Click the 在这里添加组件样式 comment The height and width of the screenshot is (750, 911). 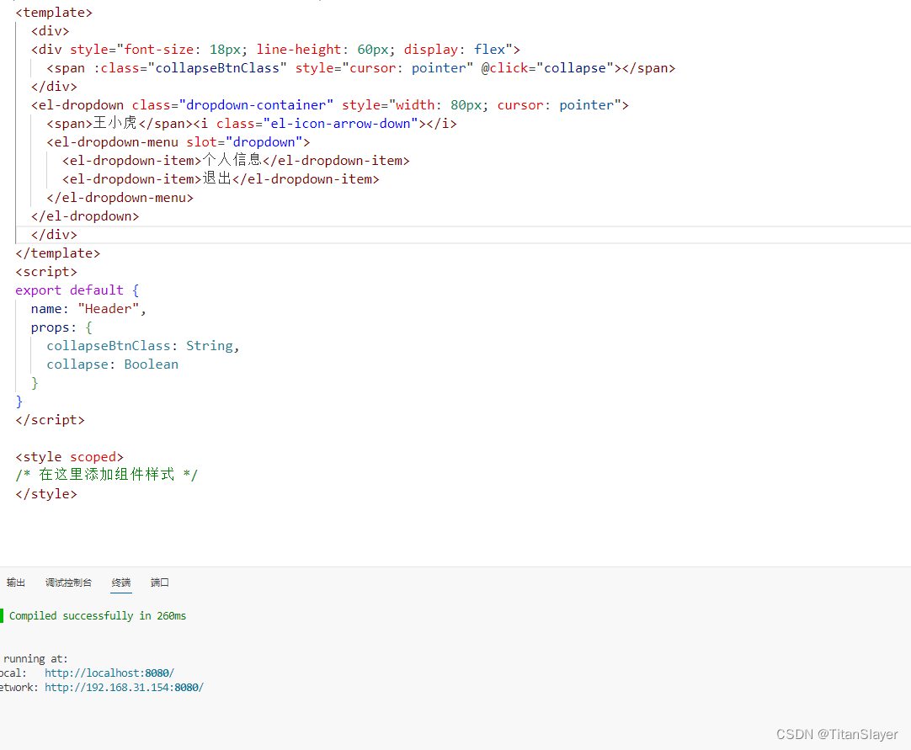coord(107,475)
